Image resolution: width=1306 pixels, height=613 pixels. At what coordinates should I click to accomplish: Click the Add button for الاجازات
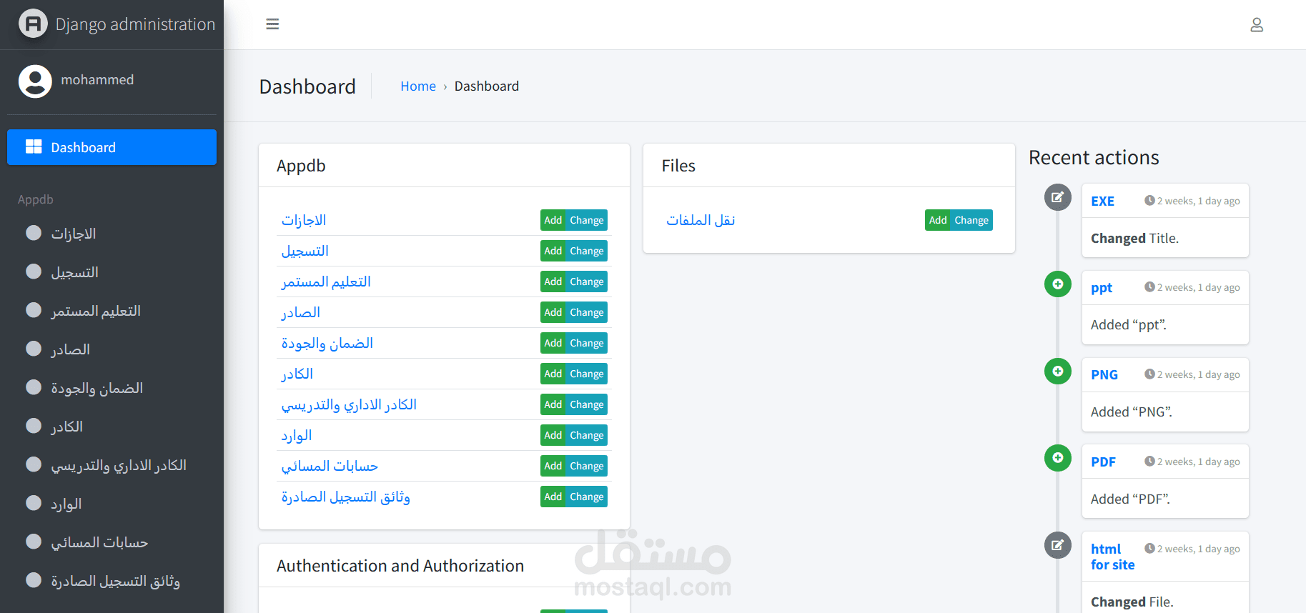[x=553, y=220]
